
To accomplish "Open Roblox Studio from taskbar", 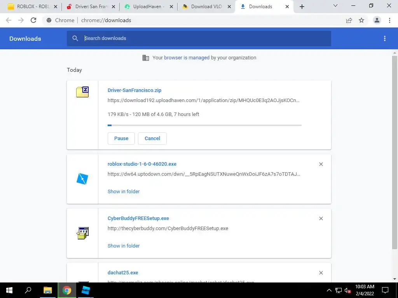I will click(x=86, y=290).
